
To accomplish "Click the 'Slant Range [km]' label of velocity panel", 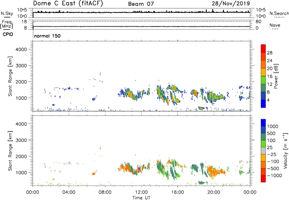I will click(x=10, y=151).
